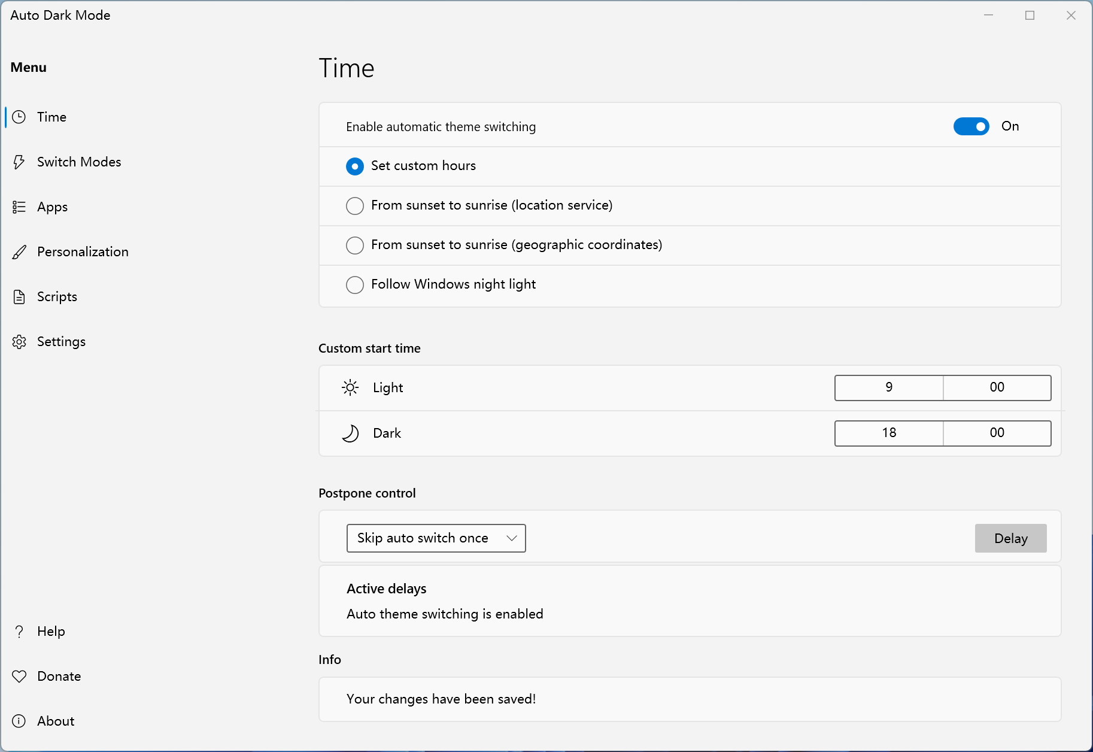Click the lightning icon for Switch Modes
Image resolution: width=1093 pixels, height=752 pixels.
(x=19, y=162)
